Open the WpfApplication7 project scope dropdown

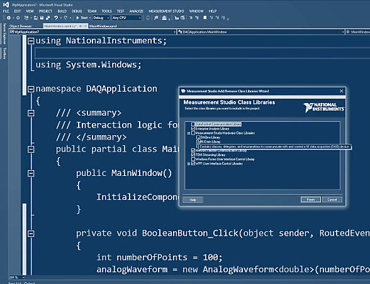pos(92,32)
